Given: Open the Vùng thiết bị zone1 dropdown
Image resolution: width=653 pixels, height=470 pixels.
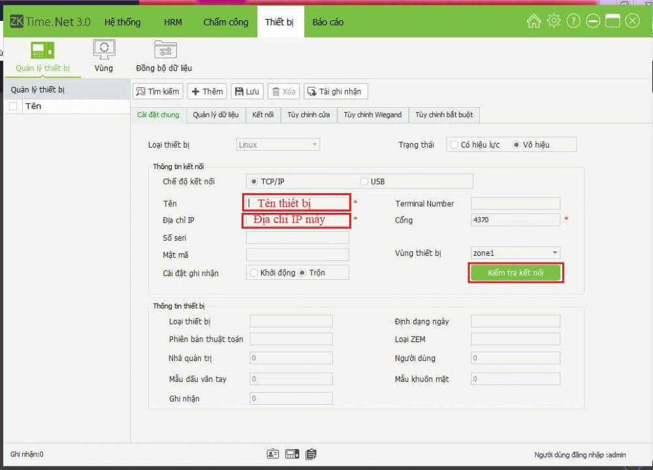Looking at the screenshot, I should point(515,253).
